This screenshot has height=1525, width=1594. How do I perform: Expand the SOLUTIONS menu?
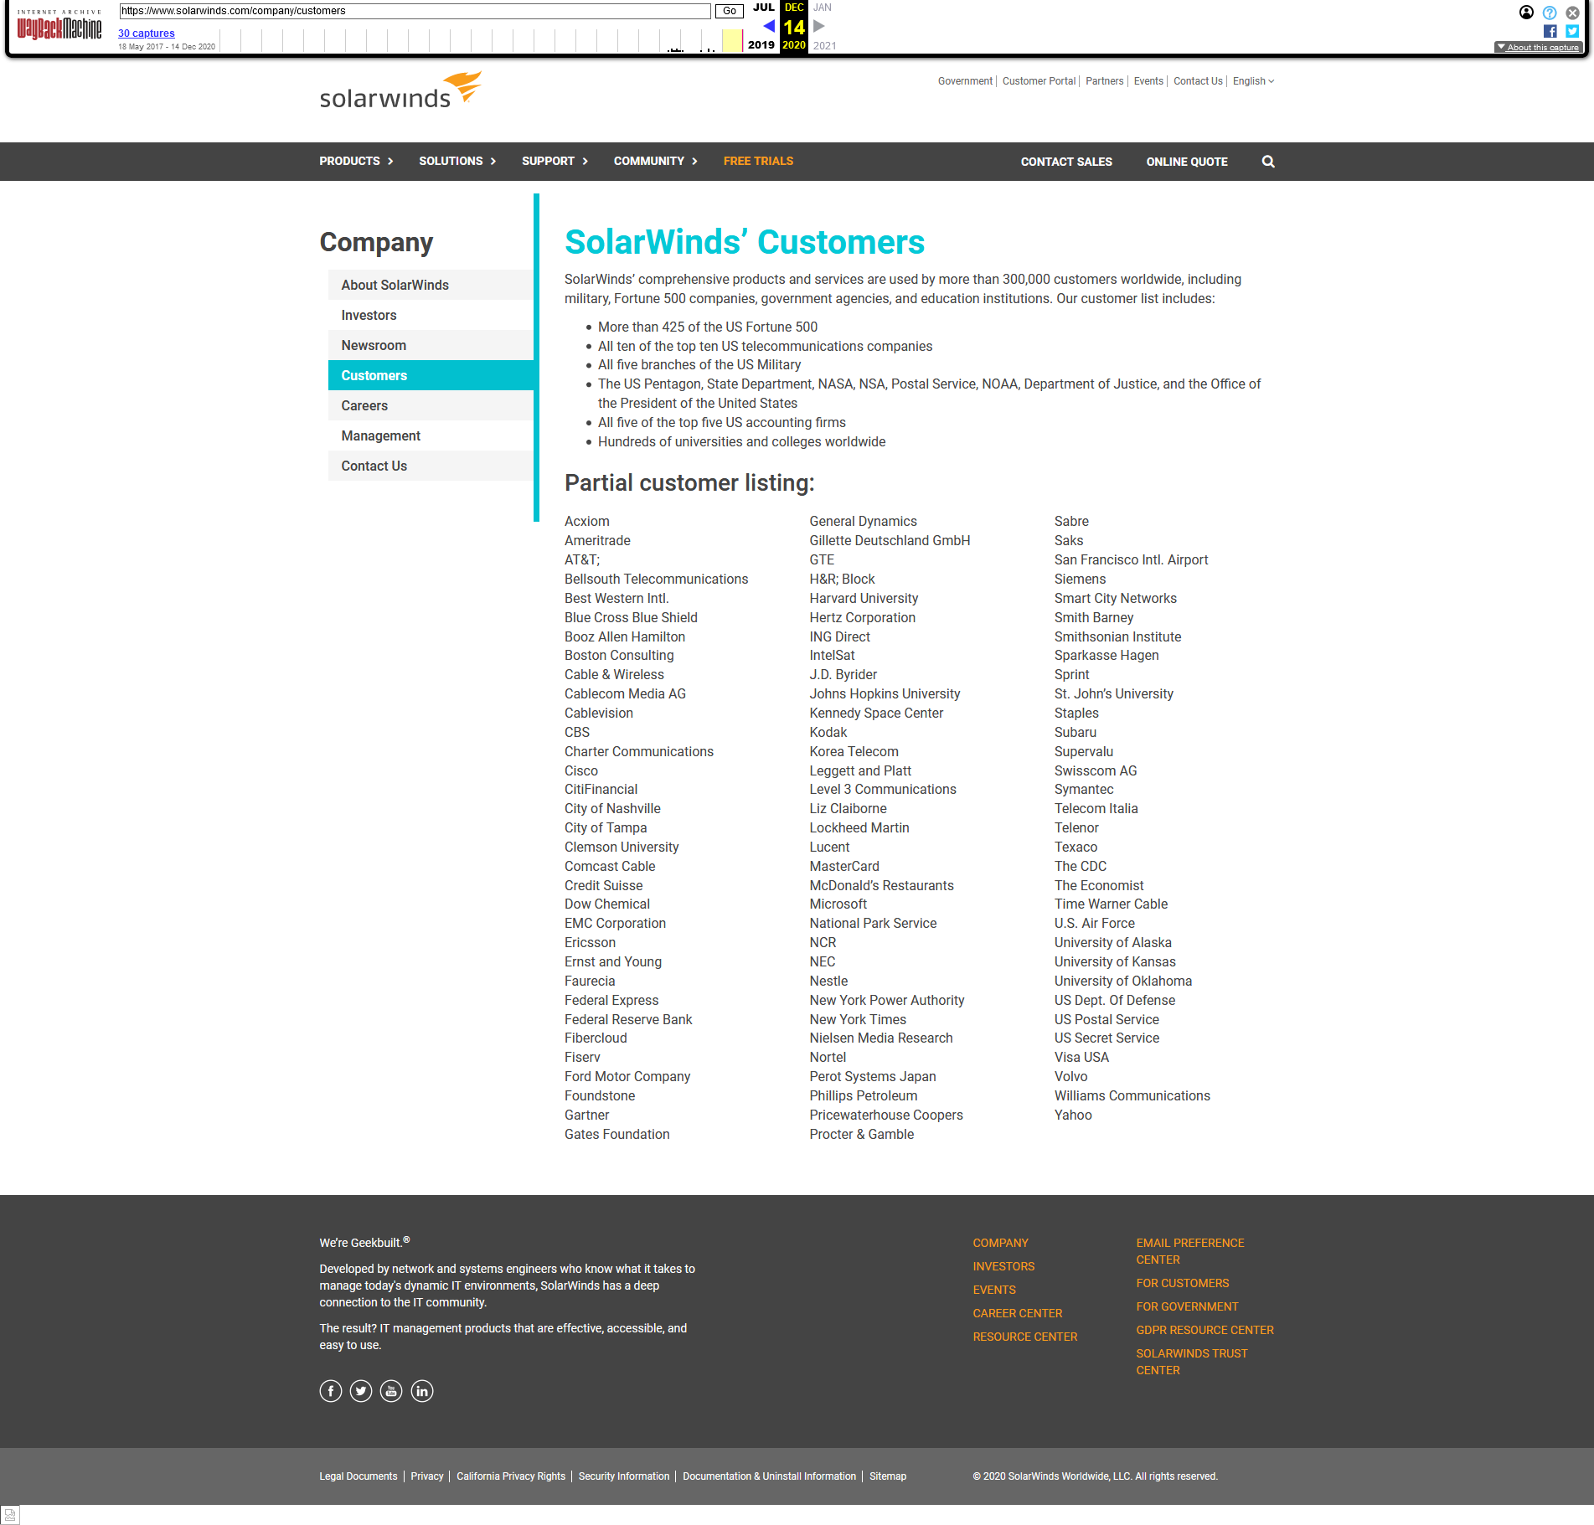457,162
